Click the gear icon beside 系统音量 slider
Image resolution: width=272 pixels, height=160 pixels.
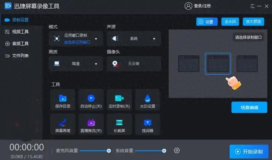177,151
